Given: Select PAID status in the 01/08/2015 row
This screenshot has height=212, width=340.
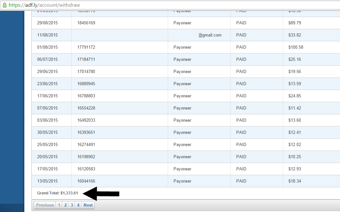Looking at the screenshot, I should (241, 47).
